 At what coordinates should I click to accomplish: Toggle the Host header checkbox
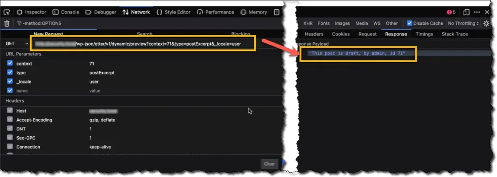[x=10, y=111]
